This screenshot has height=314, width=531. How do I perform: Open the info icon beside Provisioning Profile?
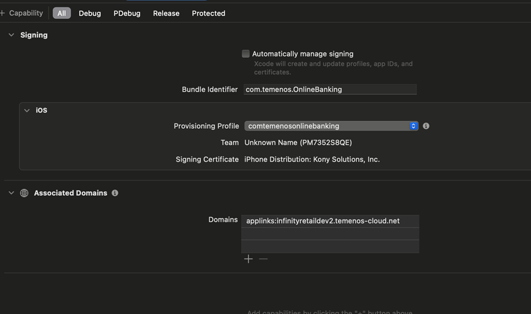click(426, 126)
